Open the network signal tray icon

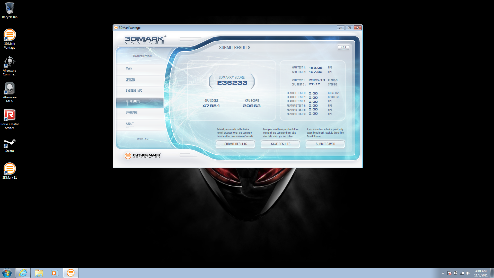pos(462,273)
